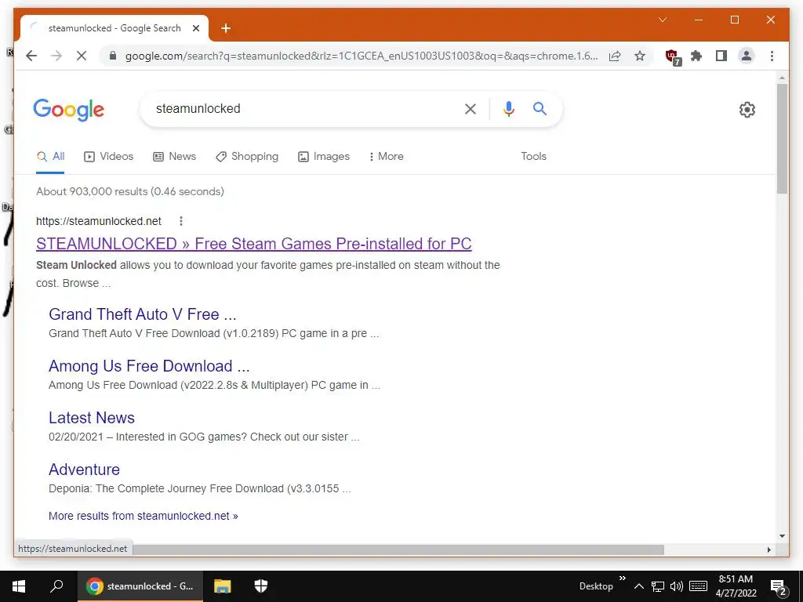Open the Chrome profile avatar
This screenshot has width=803, height=602.
pyautogui.click(x=747, y=56)
